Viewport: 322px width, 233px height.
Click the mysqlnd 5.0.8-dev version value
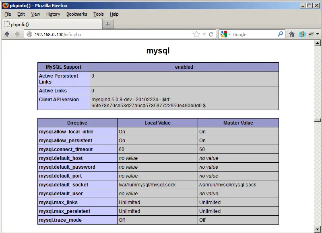[149, 102]
